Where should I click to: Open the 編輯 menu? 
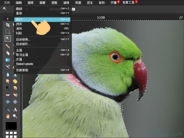click(19, 3)
